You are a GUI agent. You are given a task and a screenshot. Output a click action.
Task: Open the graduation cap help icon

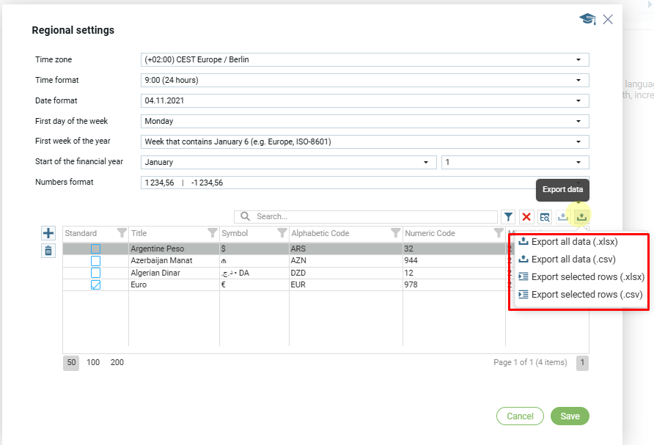[x=587, y=19]
